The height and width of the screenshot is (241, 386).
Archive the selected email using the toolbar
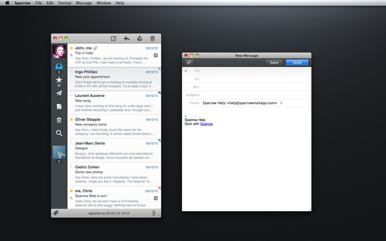(x=139, y=39)
